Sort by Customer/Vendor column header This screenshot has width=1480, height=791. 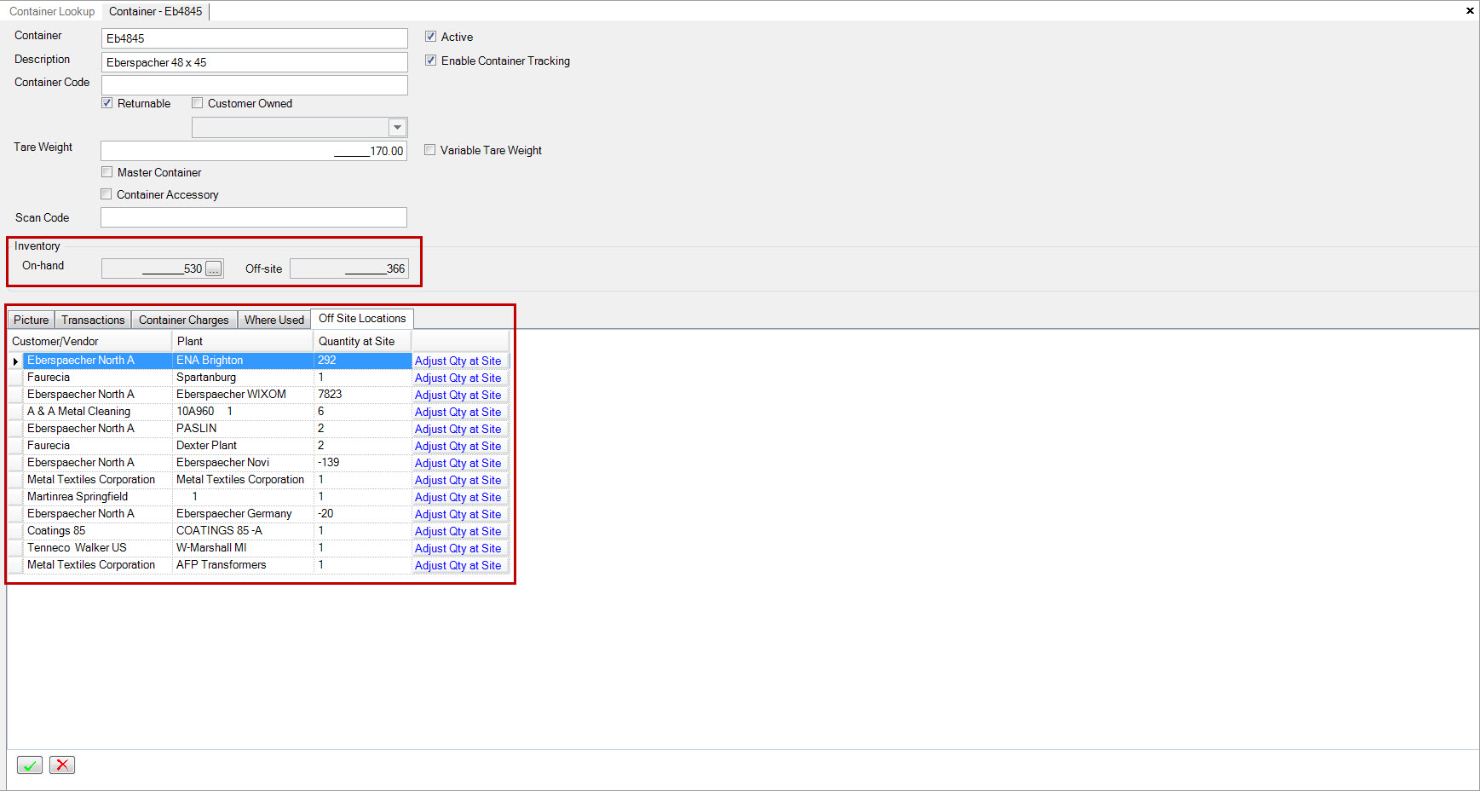89,341
